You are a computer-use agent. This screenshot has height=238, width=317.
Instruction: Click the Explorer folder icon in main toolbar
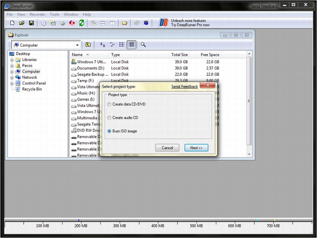[x=124, y=23]
